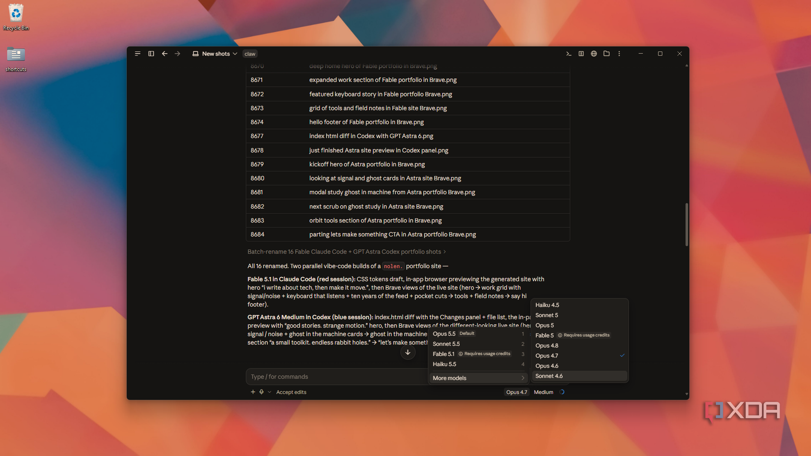Expand the New shots session dropdown

(215, 54)
